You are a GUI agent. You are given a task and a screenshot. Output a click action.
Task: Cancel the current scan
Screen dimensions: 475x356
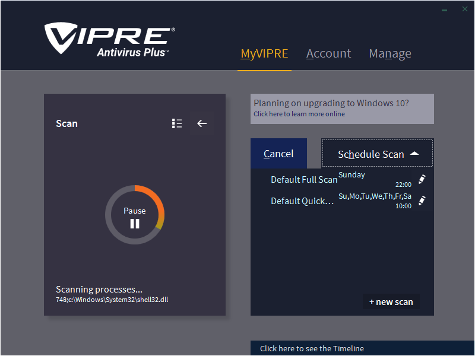pos(278,154)
